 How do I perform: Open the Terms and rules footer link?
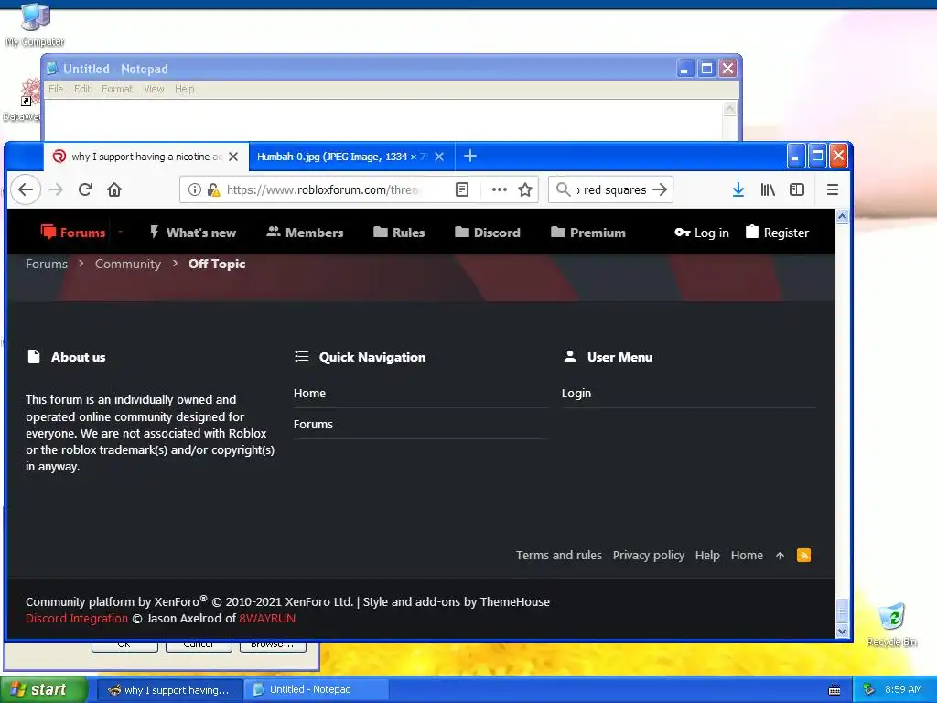click(x=559, y=556)
